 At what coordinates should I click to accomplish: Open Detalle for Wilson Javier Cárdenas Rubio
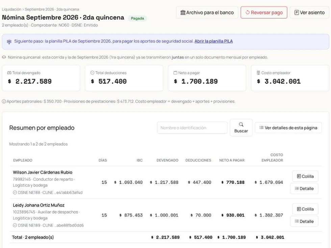(x=304, y=189)
